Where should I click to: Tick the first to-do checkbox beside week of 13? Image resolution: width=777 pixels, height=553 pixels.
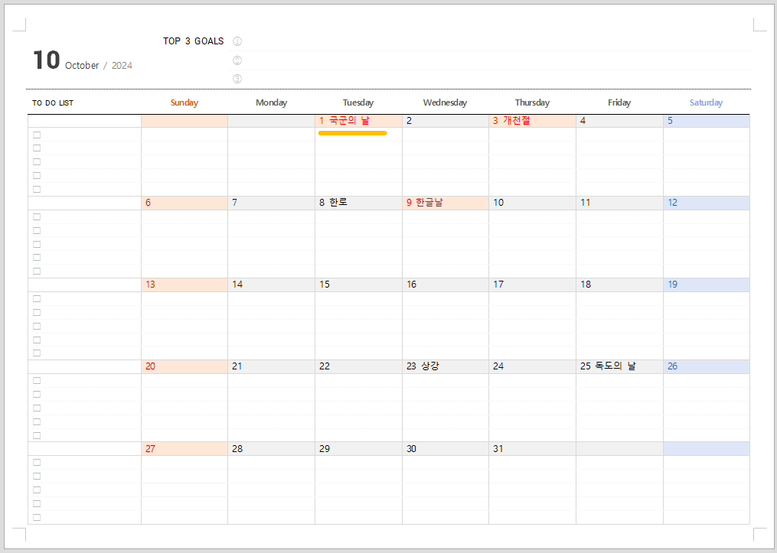[x=37, y=298]
